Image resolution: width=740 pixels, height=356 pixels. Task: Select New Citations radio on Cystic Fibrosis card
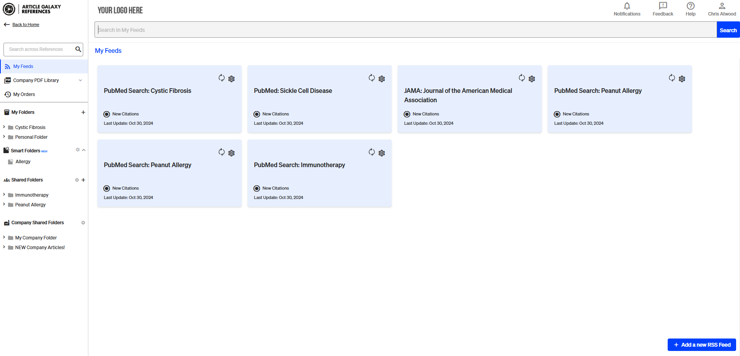coord(107,114)
